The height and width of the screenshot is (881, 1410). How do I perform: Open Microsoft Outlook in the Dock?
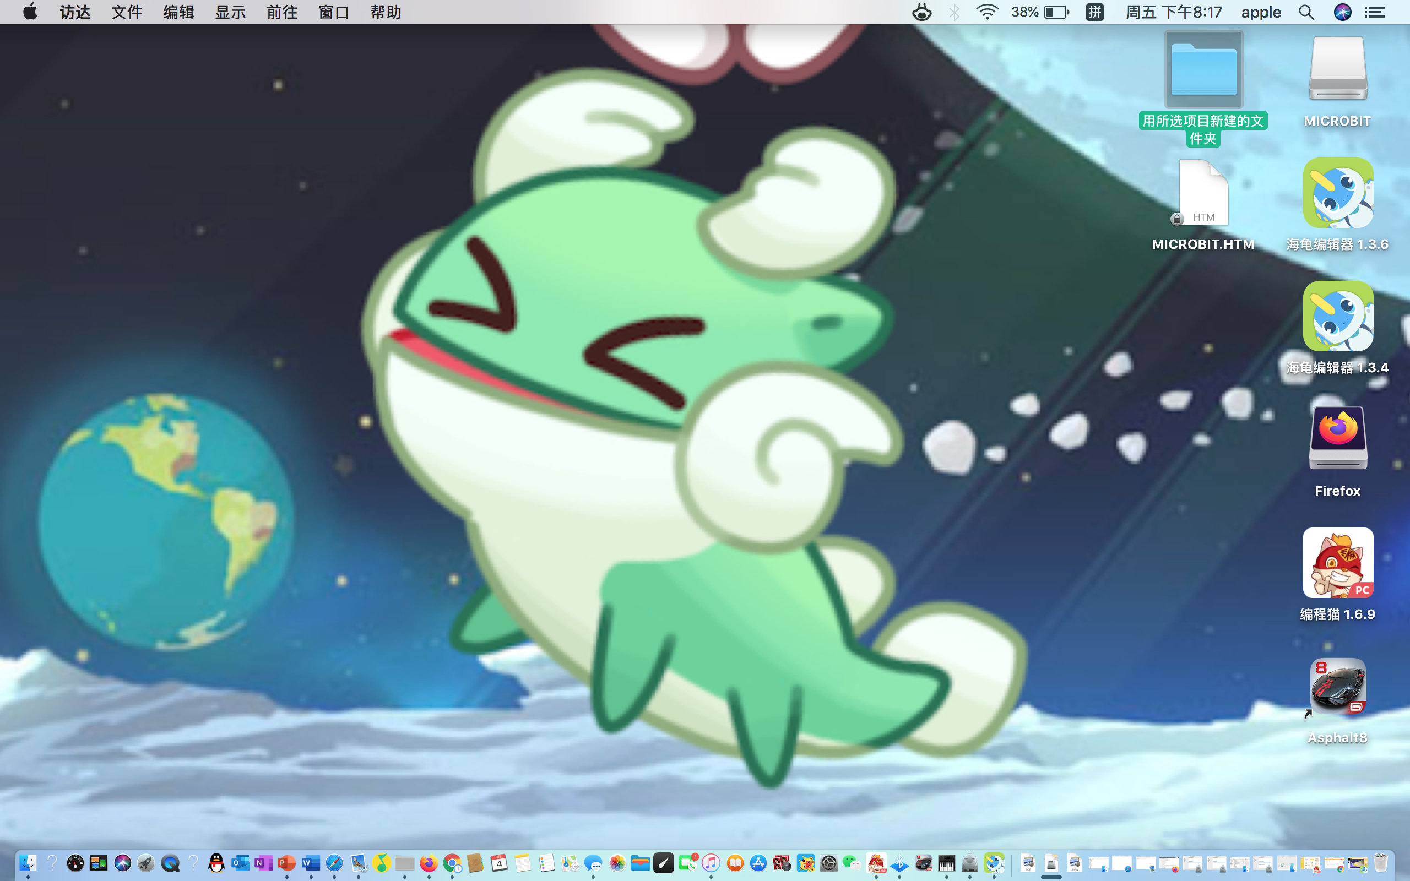point(240,863)
